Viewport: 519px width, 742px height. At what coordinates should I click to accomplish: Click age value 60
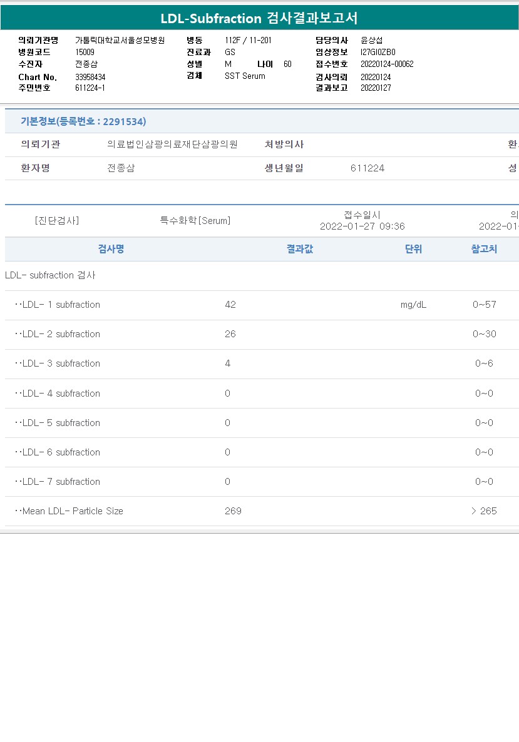(x=287, y=64)
